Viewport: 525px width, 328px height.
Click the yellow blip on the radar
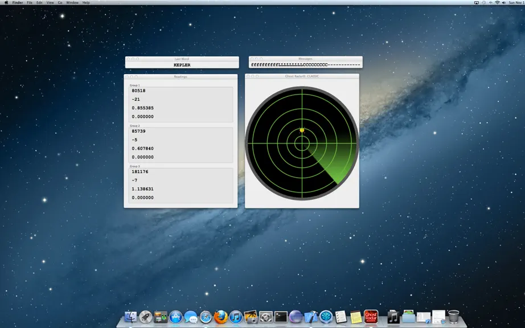pos(302,130)
